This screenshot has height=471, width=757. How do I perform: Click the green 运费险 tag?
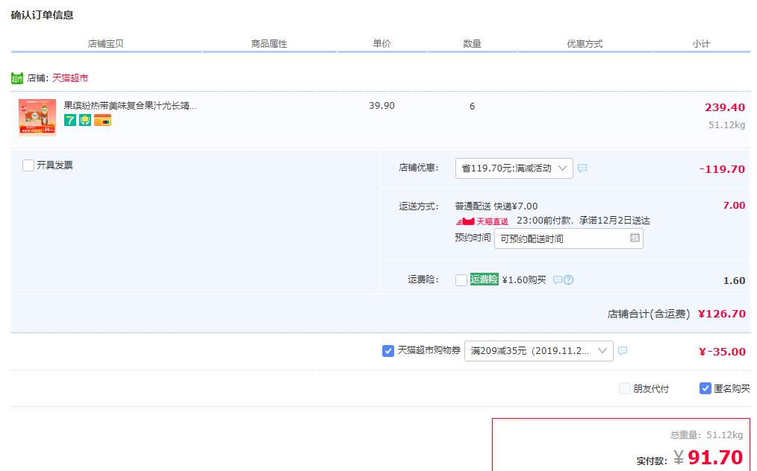click(x=485, y=279)
